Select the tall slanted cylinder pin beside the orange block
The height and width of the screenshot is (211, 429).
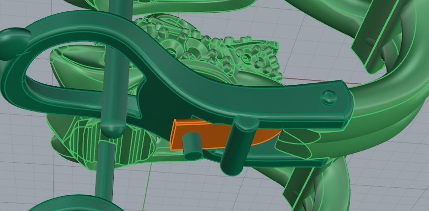coord(239,146)
